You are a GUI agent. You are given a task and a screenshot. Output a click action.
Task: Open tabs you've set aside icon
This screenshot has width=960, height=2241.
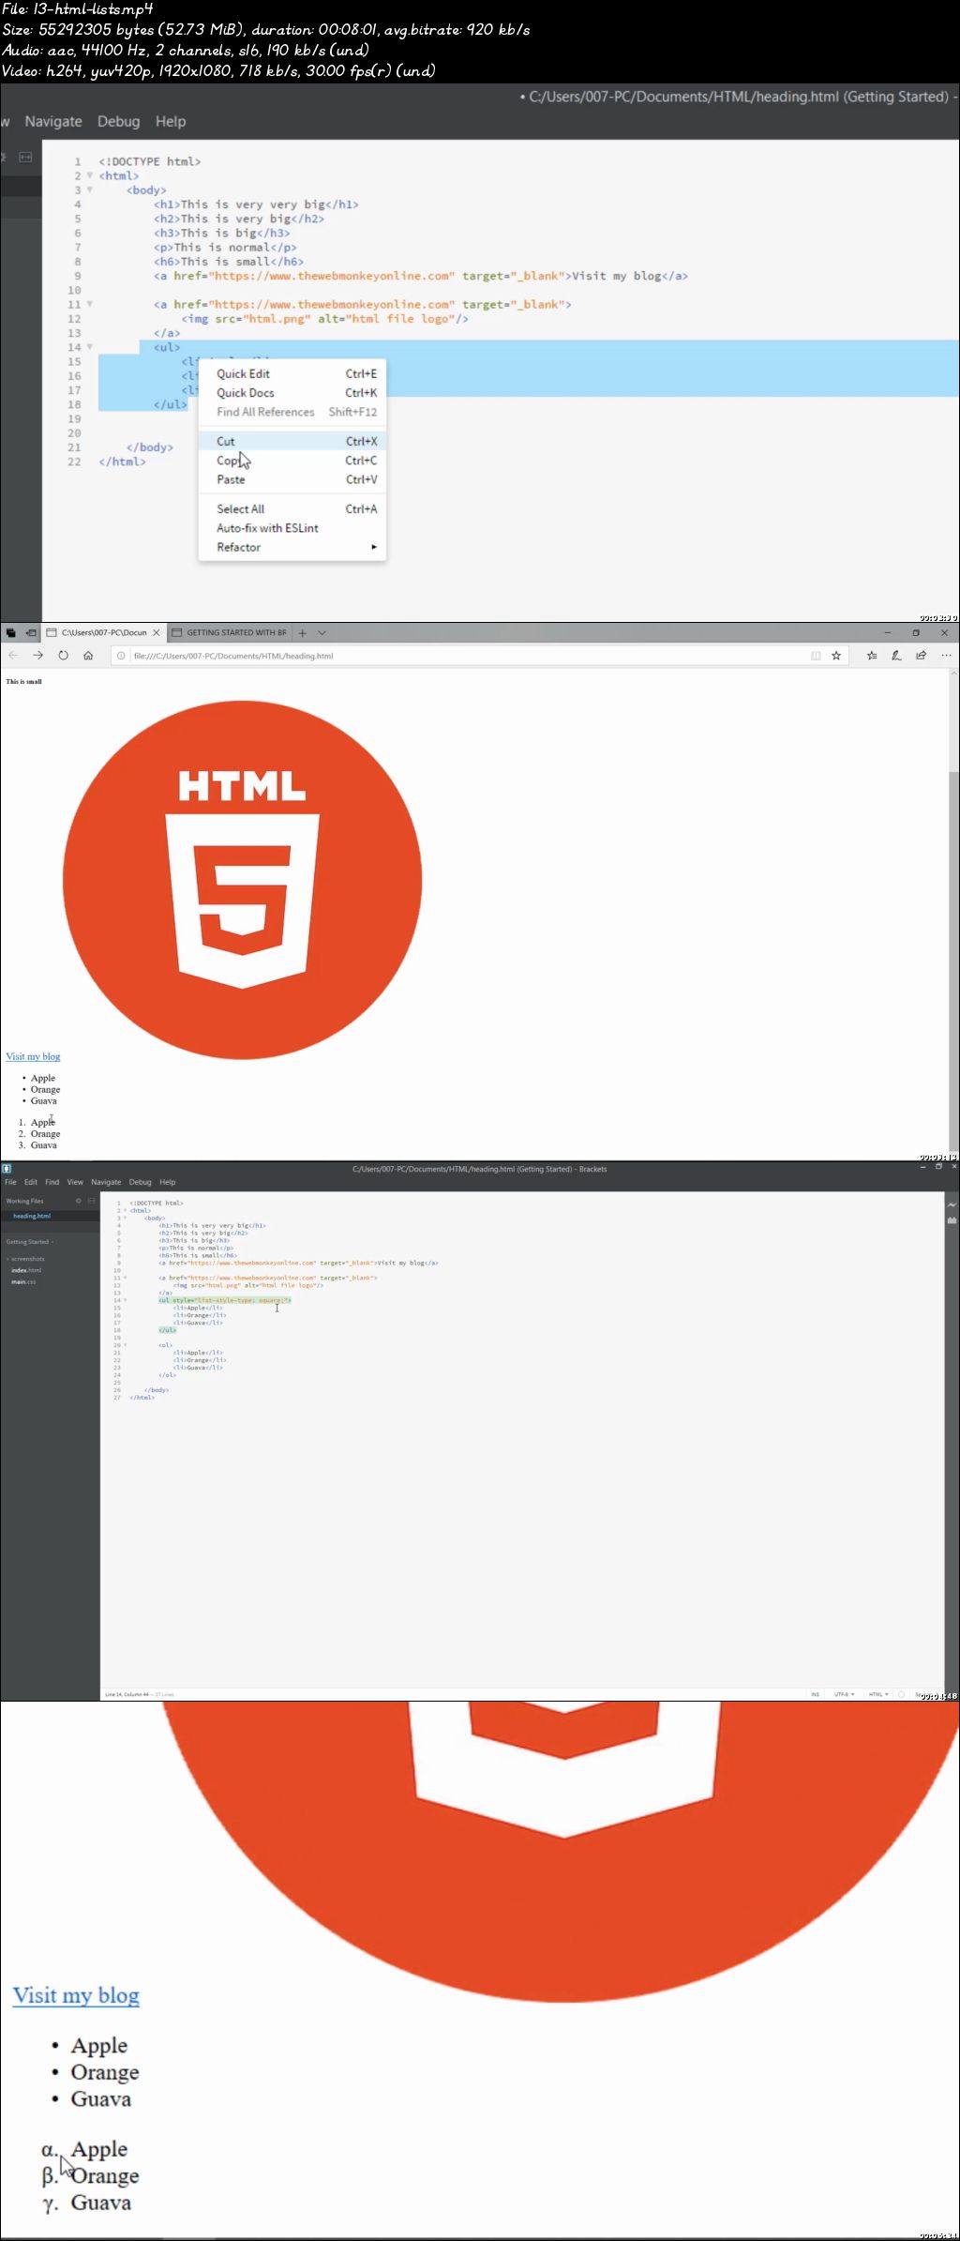coord(10,633)
